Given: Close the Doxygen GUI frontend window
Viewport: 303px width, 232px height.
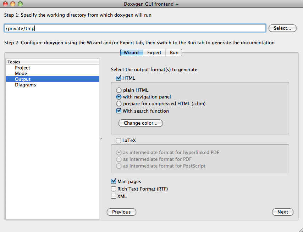Looking at the screenshot, I should click(x=5, y=4).
